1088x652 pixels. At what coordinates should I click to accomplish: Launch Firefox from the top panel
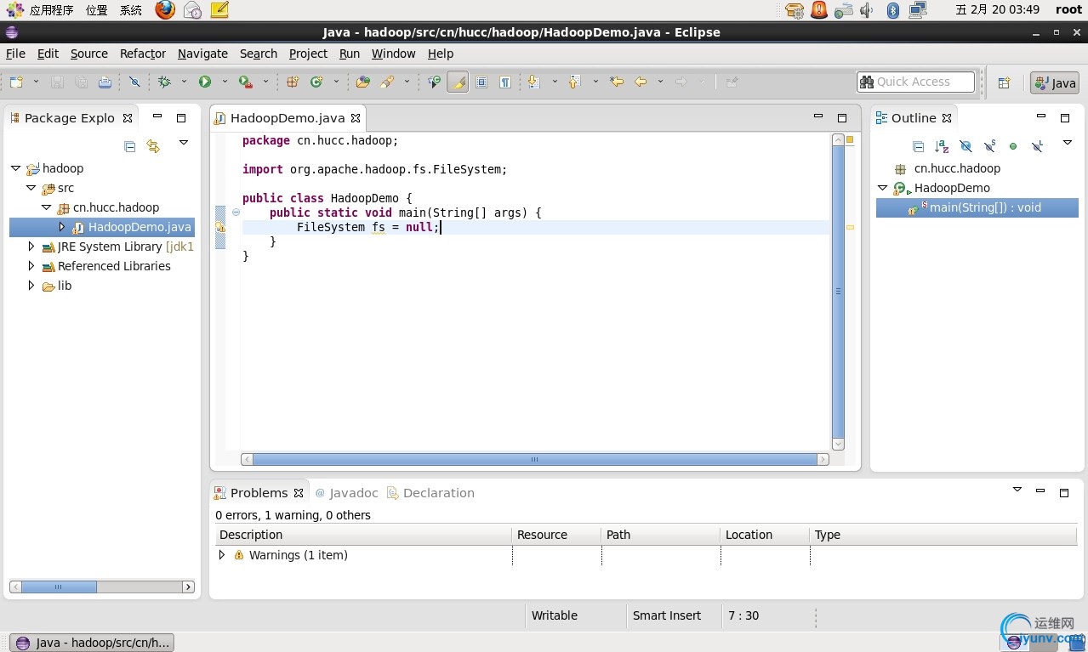165,10
